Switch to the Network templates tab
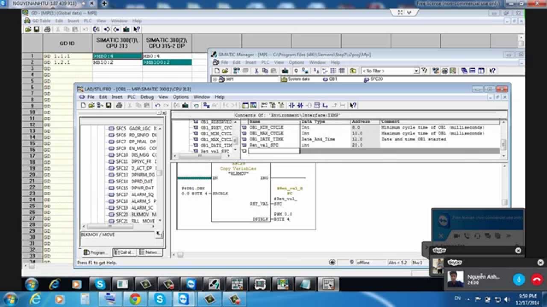This screenshot has height=307, width=547. [x=151, y=252]
